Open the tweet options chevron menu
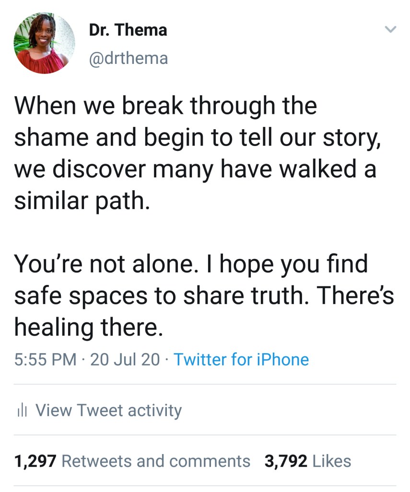 [391, 30]
